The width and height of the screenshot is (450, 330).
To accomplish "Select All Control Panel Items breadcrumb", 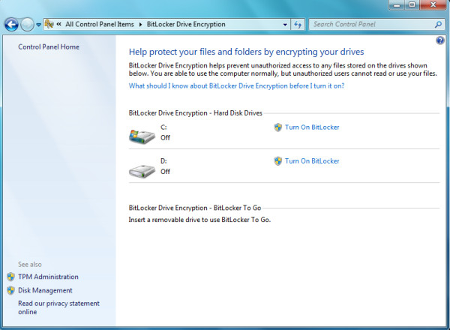I will pos(100,25).
